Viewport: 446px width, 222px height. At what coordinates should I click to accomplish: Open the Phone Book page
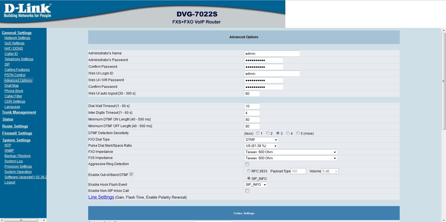pyautogui.click(x=14, y=91)
